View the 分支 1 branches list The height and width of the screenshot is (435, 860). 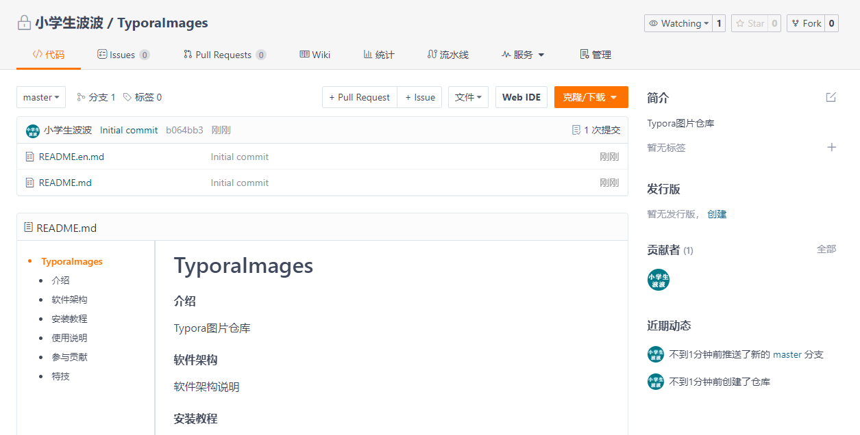click(x=97, y=97)
